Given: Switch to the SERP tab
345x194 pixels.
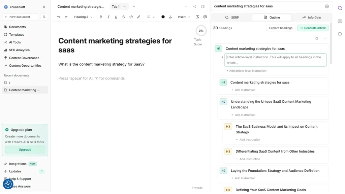Looking at the screenshot, I should (x=232, y=18).
